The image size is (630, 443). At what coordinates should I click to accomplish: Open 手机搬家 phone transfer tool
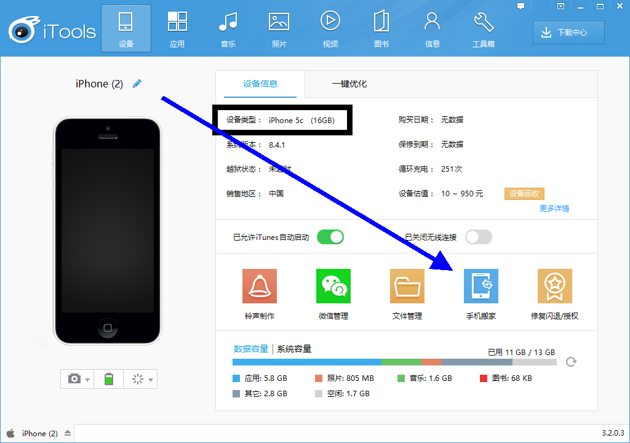click(x=481, y=294)
